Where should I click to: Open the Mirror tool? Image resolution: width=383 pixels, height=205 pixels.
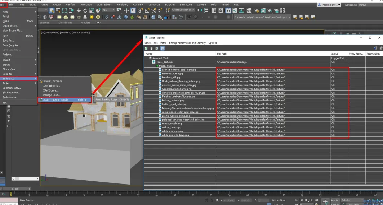[200, 10]
